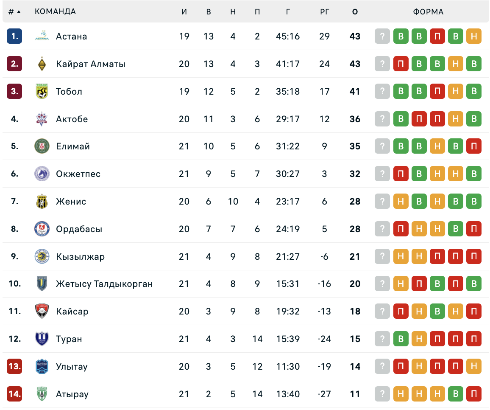Open the Atyrau team emblem

(42, 394)
